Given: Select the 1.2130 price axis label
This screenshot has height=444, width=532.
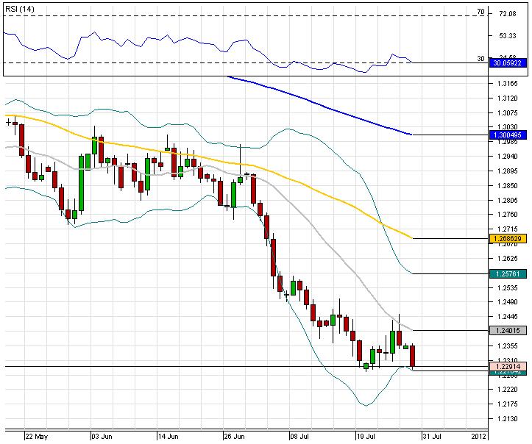Looking at the screenshot, I should point(506,419).
